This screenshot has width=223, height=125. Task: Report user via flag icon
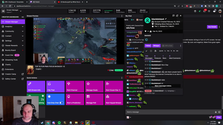click(x=174, y=16)
